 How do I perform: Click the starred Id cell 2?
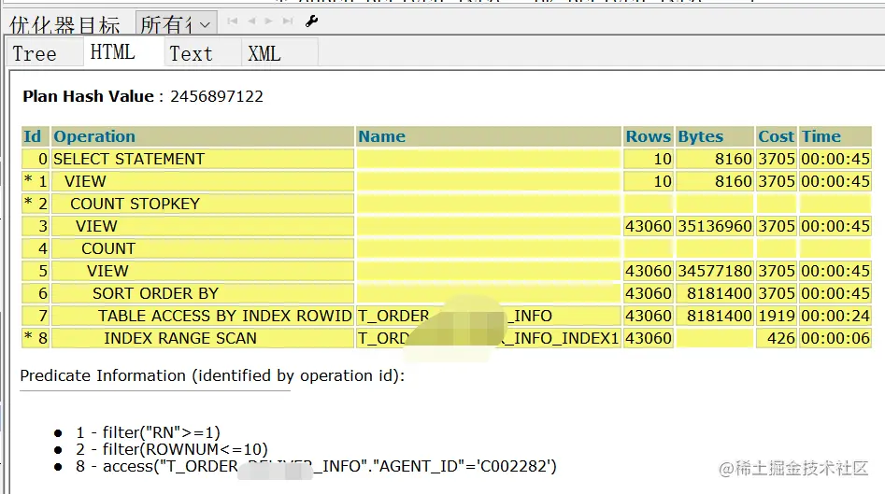pos(36,204)
